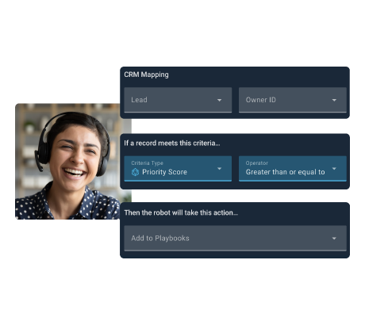
Task: Click 'Then the robot will take this action...' text
Action: [181, 212]
